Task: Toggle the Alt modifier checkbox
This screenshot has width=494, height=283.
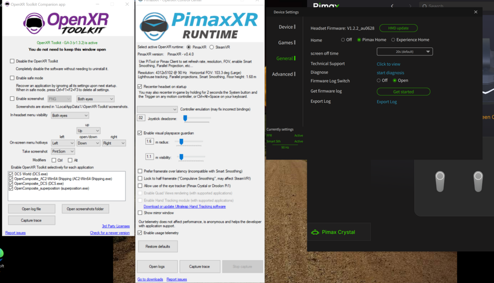Action: tap(70, 160)
